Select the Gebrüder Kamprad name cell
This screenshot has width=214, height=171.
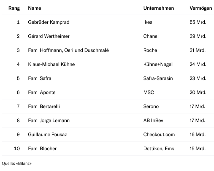coord(48,22)
